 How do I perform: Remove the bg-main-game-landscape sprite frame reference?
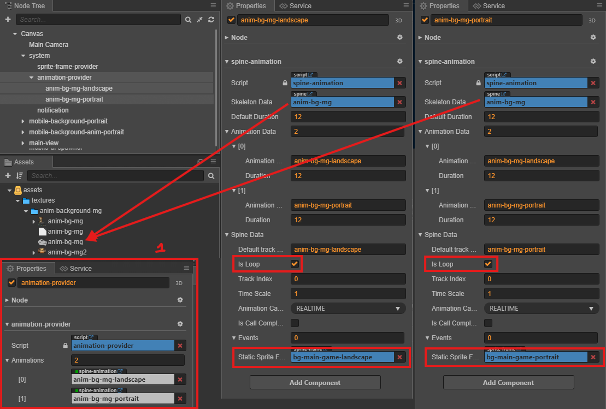(x=399, y=357)
